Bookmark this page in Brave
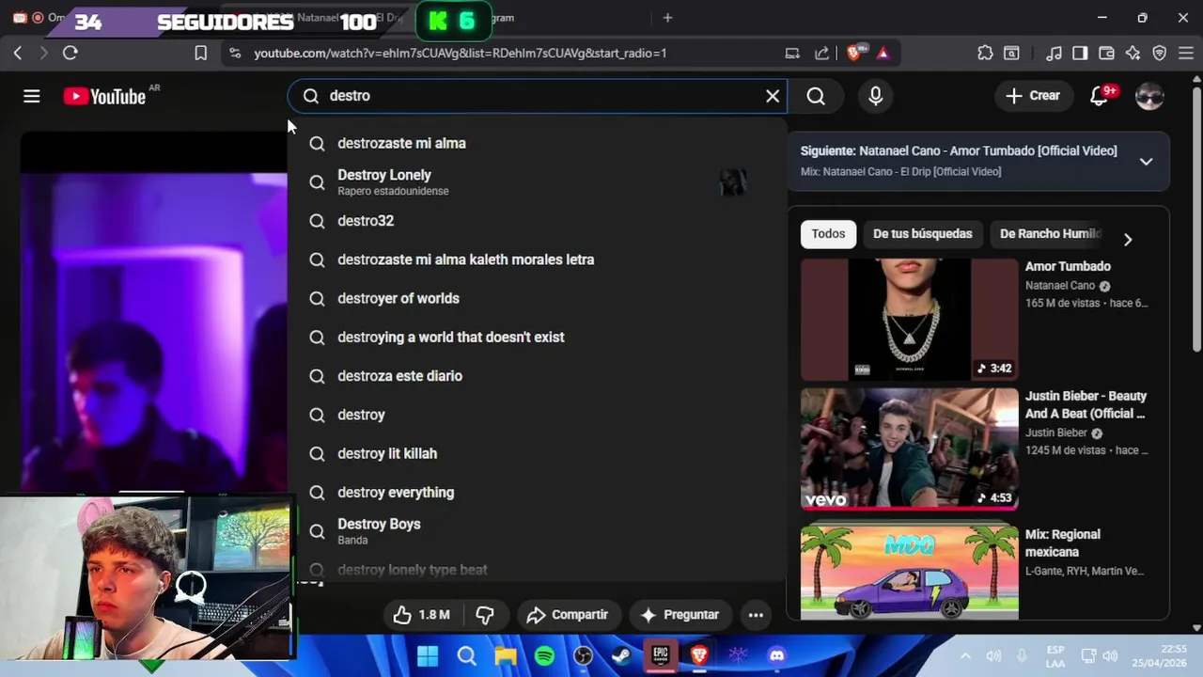The height and width of the screenshot is (677, 1203). click(x=201, y=53)
